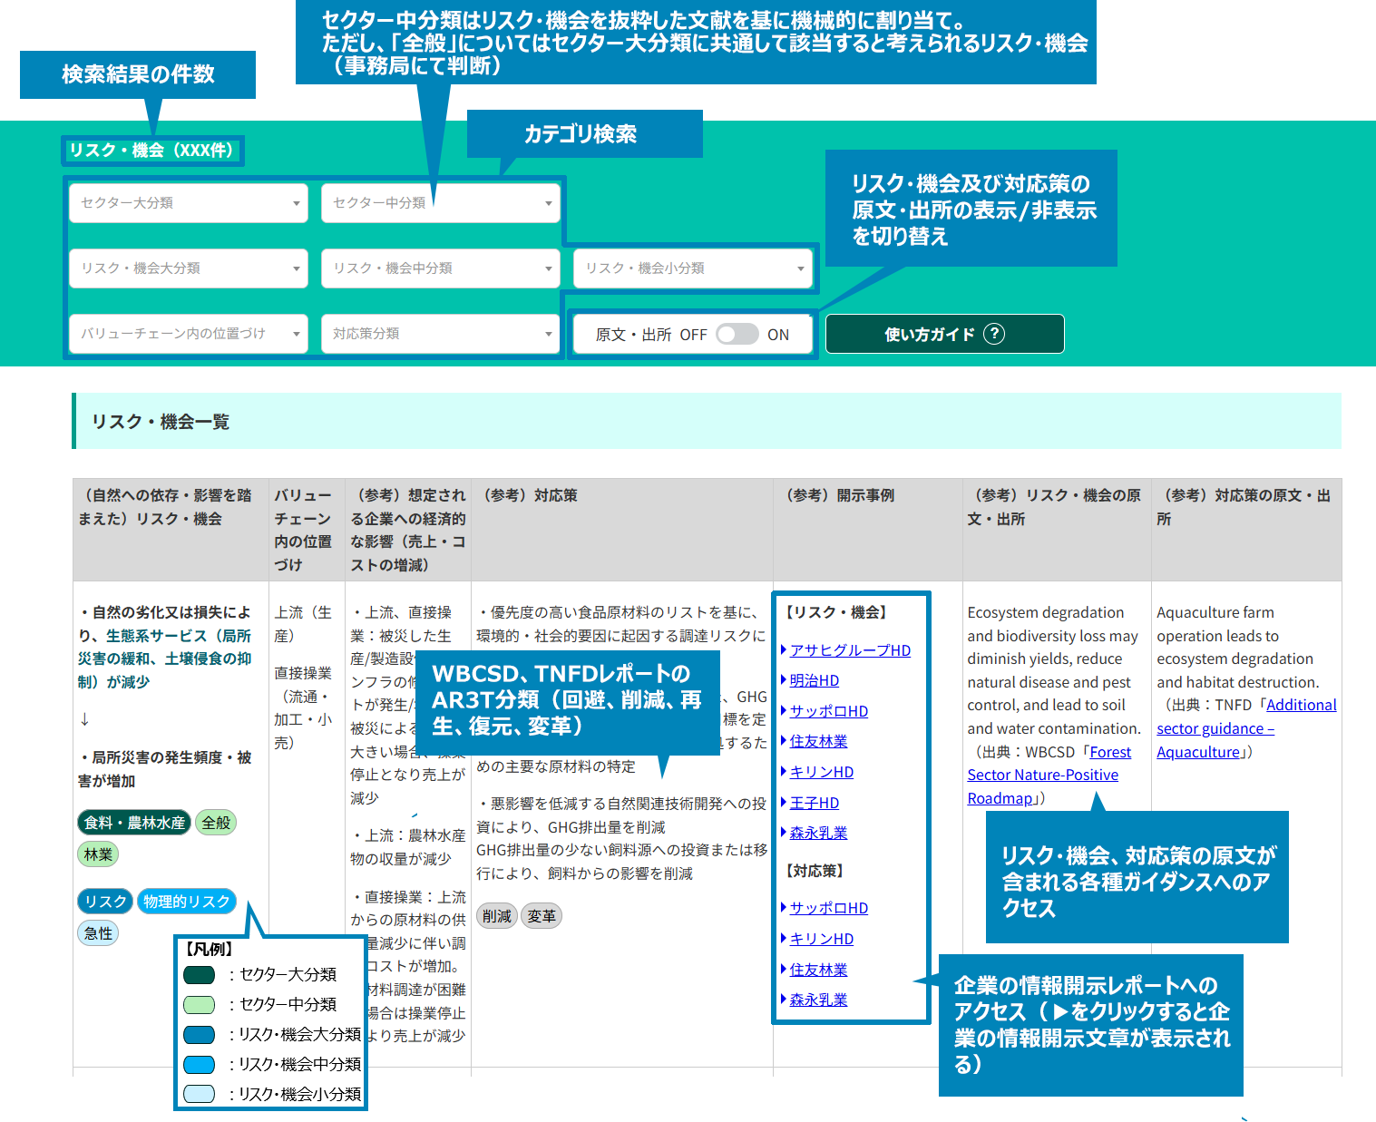Click the 使い方ガイド button
This screenshot has height=1122, width=1376.
[943, 334]
